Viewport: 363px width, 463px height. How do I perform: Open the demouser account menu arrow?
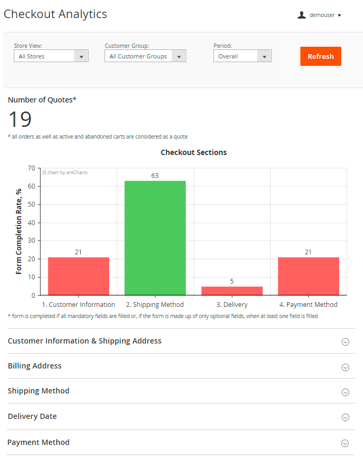[339, 15]
